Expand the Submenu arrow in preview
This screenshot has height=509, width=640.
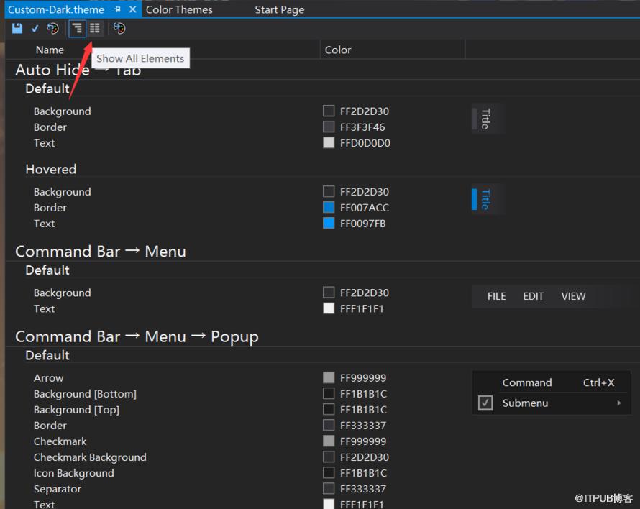click(x=619, y=403)
